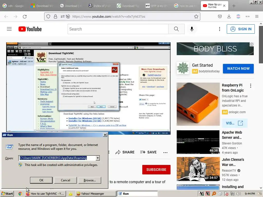The height and width of the screenshot is (197, 263).
Task: Open the Raspberry Pi ad image
Action: click(x=198, y=104)
